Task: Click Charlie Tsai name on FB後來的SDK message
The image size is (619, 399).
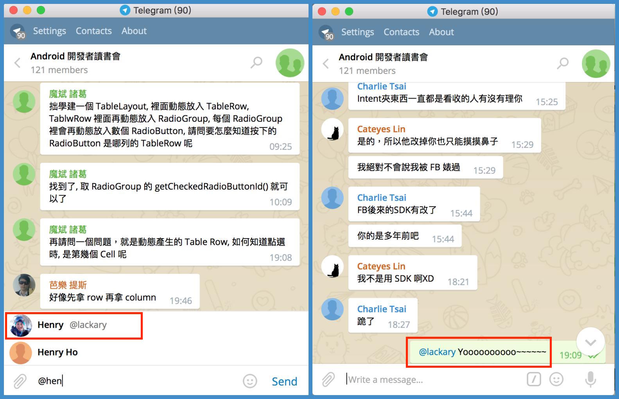Action: [x=382, y=198]
